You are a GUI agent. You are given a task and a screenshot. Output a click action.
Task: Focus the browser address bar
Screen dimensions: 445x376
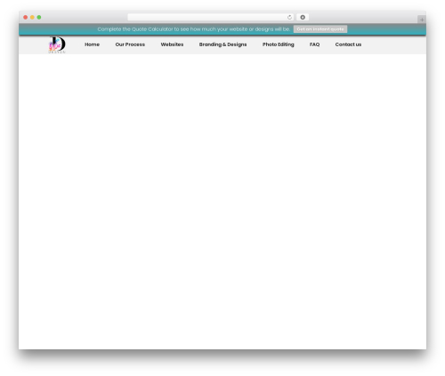coord(210,17)
